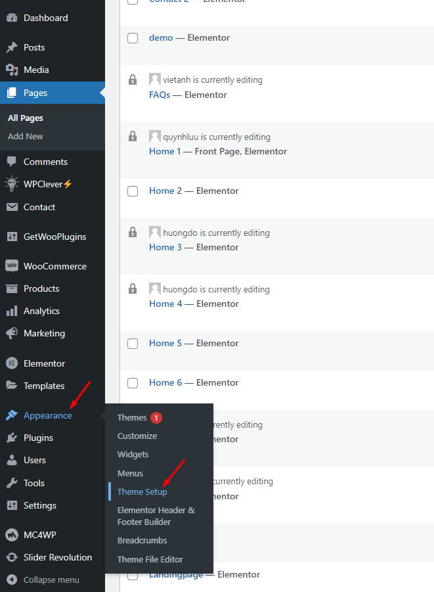Viewport: 434px width, 592px height.
Task: Click the Elementor sidebar icon
Action: coord(11,363)
